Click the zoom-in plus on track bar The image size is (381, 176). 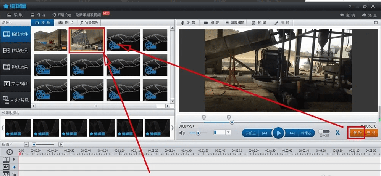[61, 144]
